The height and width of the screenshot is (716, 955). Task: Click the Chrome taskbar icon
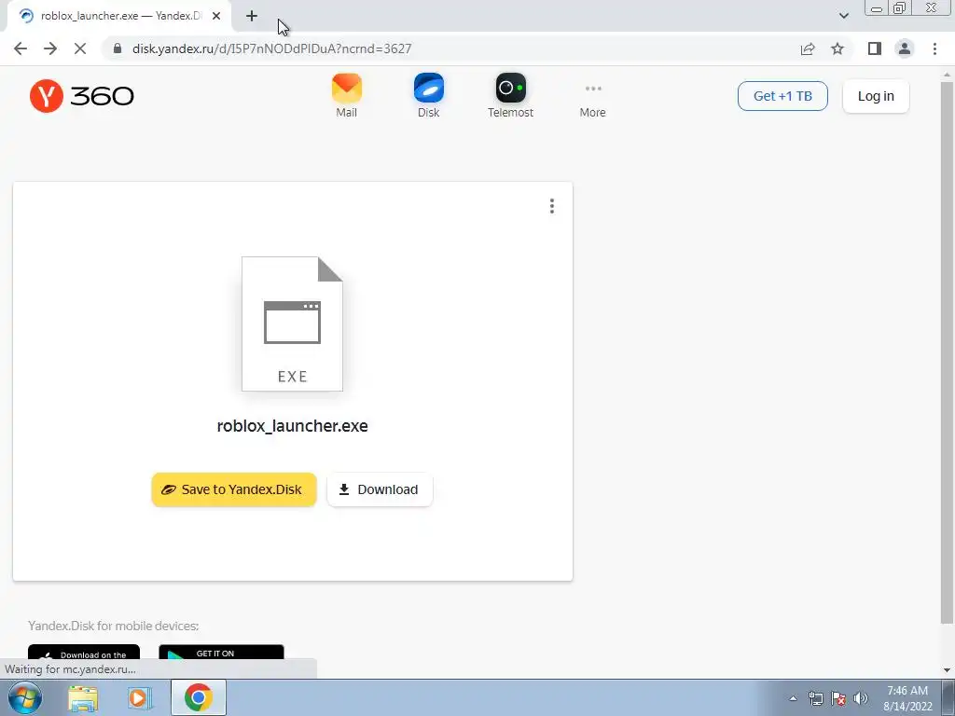pos(198,697)
